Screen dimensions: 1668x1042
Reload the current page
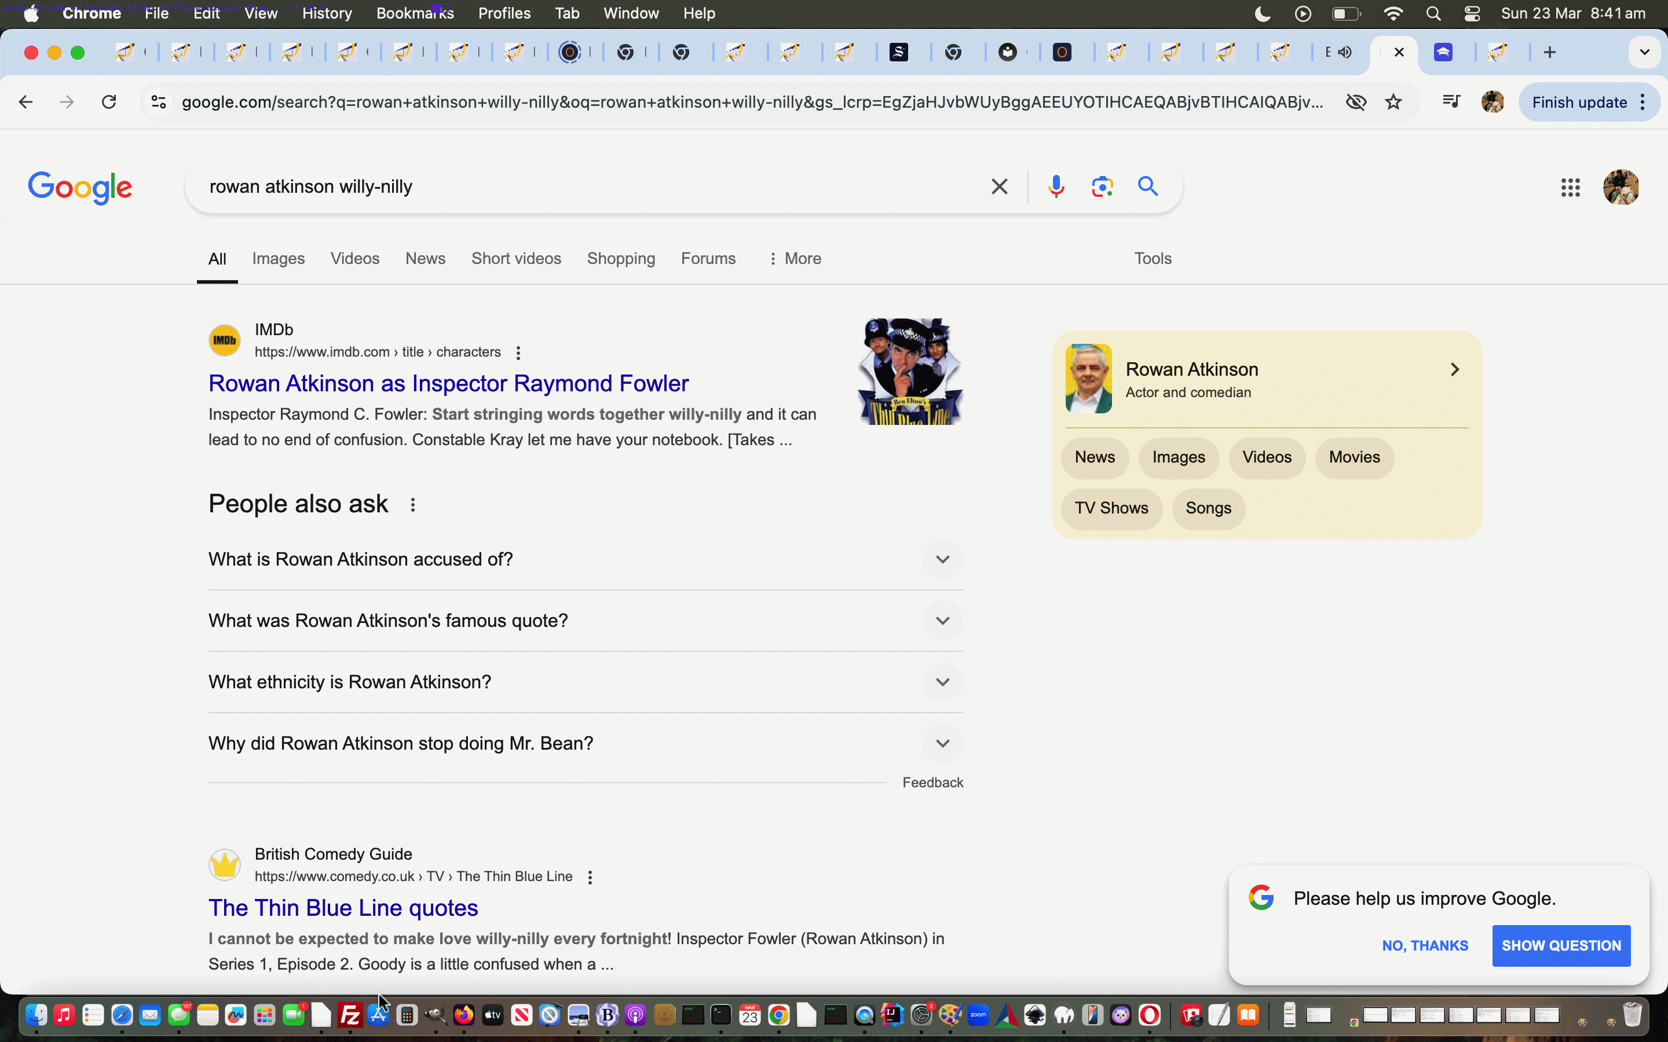coord(109,102)
